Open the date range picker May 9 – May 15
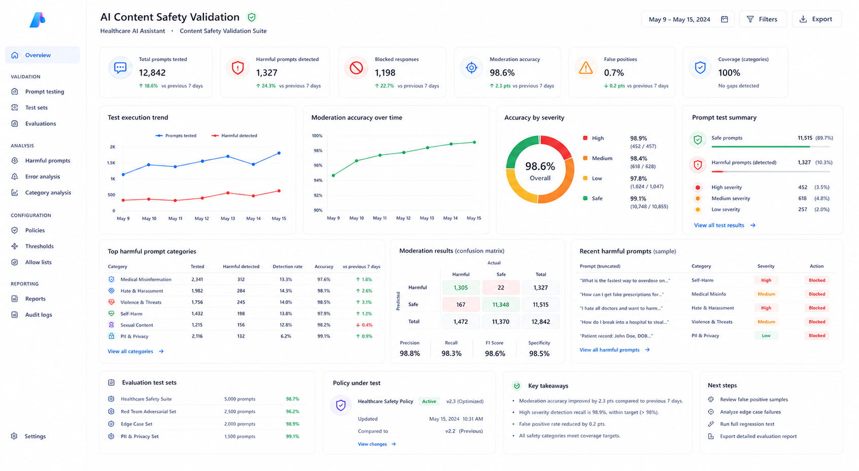This screenshot has height=471, width=859. (688, 19)
